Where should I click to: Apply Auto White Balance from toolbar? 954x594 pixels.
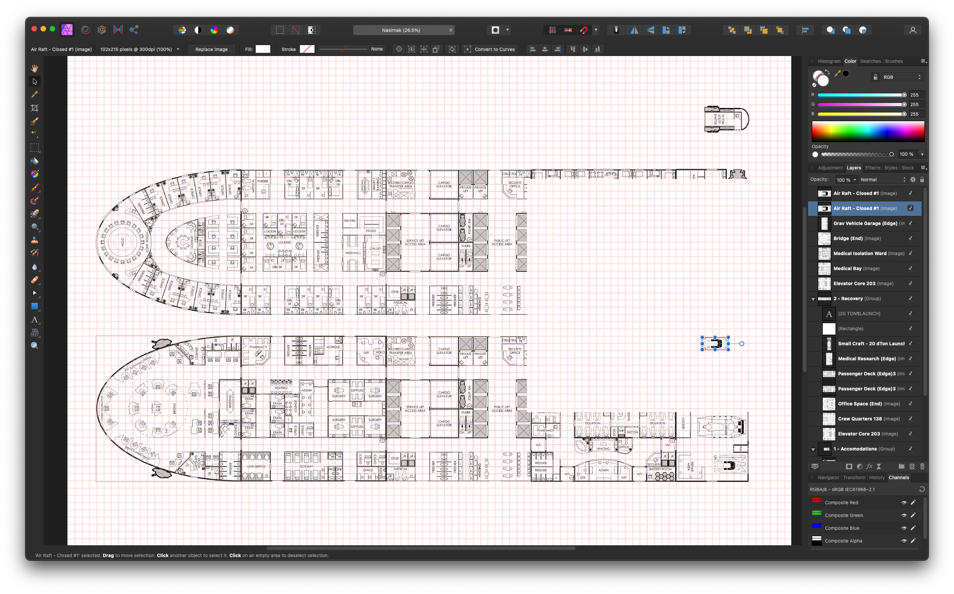pyautogui.click(x=230, y=30)
